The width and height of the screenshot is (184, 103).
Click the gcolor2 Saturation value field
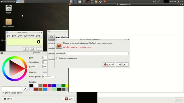click(45, 62)
